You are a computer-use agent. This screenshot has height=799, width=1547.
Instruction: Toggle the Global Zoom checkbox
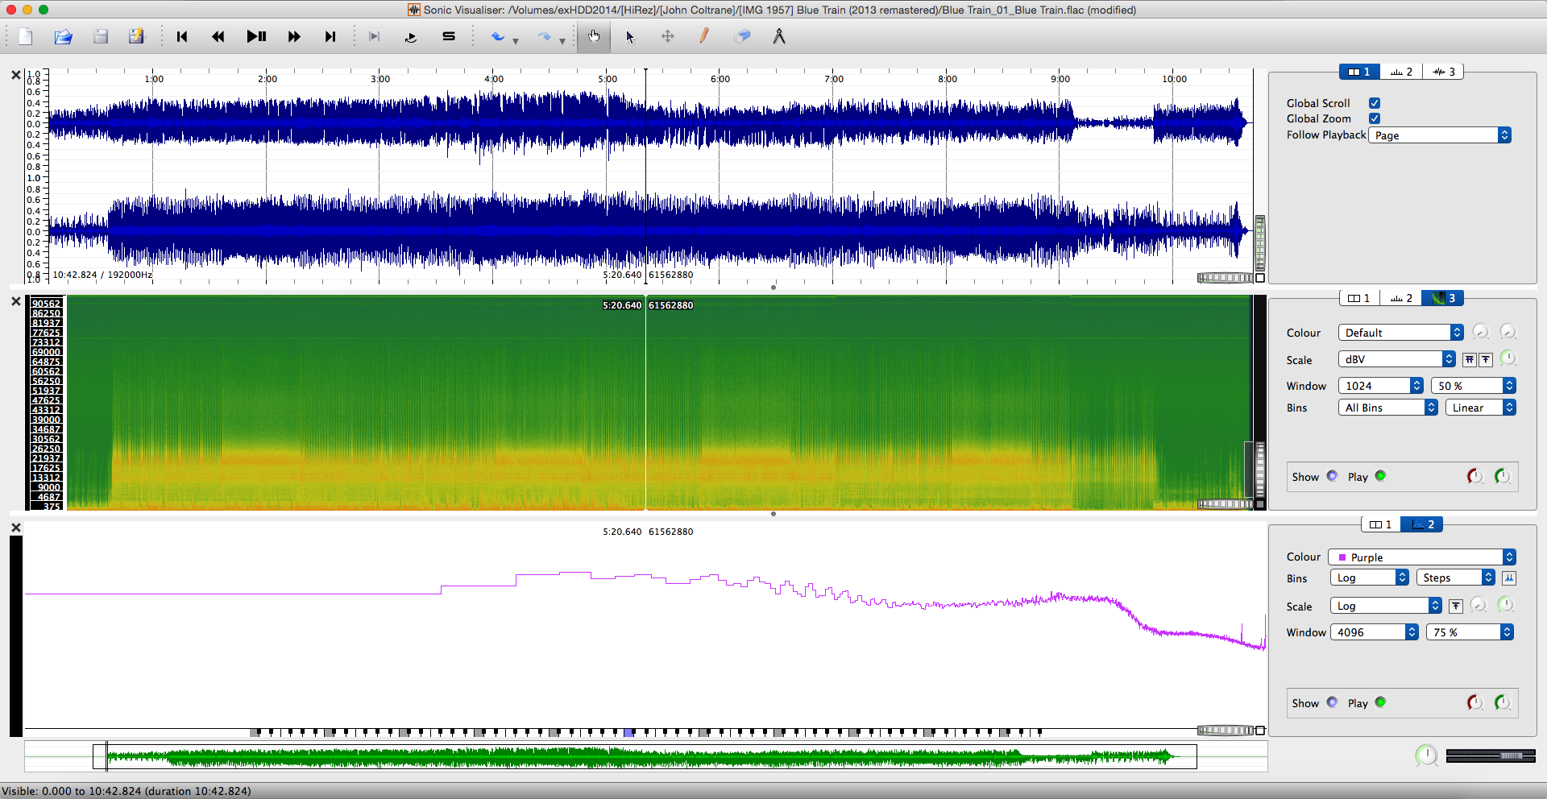[1375, 118]
